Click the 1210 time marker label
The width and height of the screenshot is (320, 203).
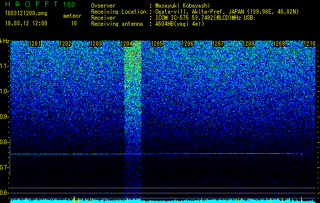(310, 44)
